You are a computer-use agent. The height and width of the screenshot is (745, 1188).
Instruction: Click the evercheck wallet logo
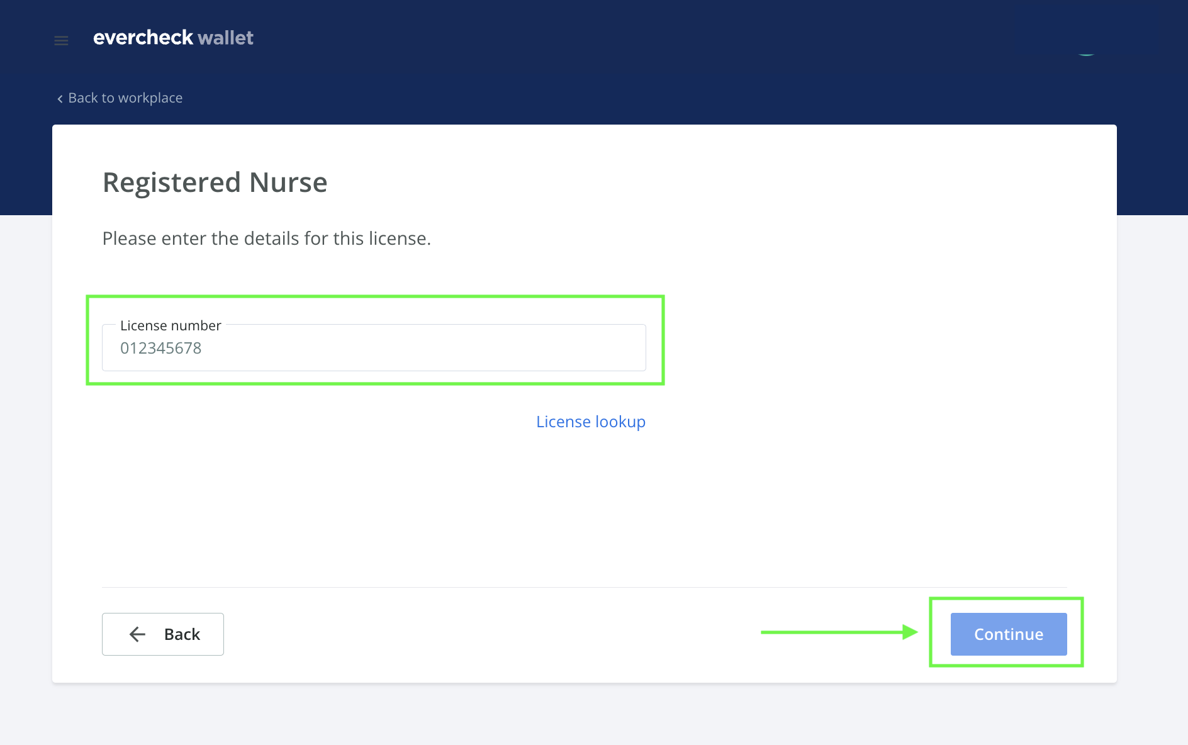click(x=173, y=38)
